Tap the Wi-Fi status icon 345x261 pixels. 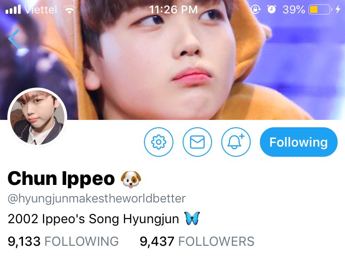point(69,10)
